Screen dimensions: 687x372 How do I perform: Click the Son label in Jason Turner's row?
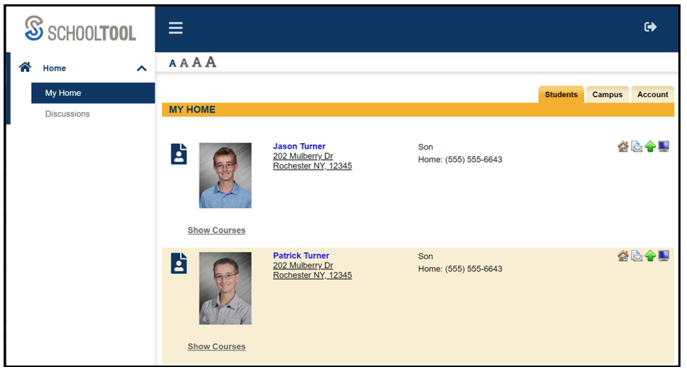coord(425,148)
